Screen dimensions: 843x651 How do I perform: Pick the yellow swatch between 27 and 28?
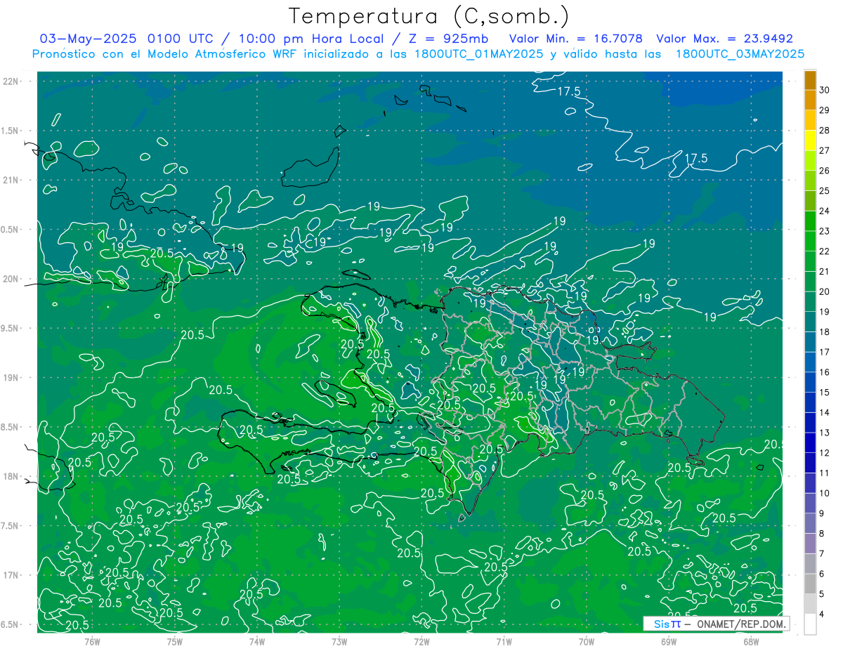[x=810, y=140]
